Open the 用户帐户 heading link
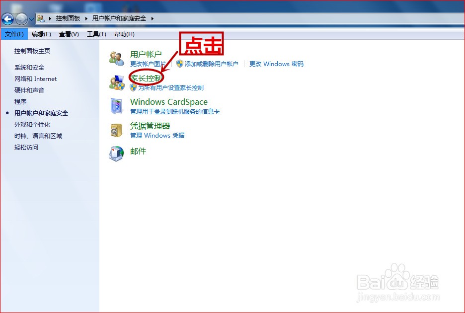The width and height of the screenshot is (465, 313). [146, 54]
